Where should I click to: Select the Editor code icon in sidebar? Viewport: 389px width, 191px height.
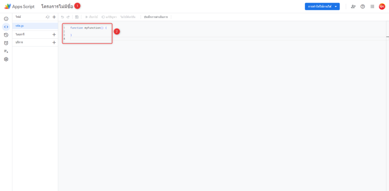(6, 27)
